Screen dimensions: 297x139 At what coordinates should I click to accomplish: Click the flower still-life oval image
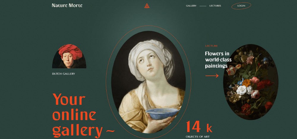(251, 82)
